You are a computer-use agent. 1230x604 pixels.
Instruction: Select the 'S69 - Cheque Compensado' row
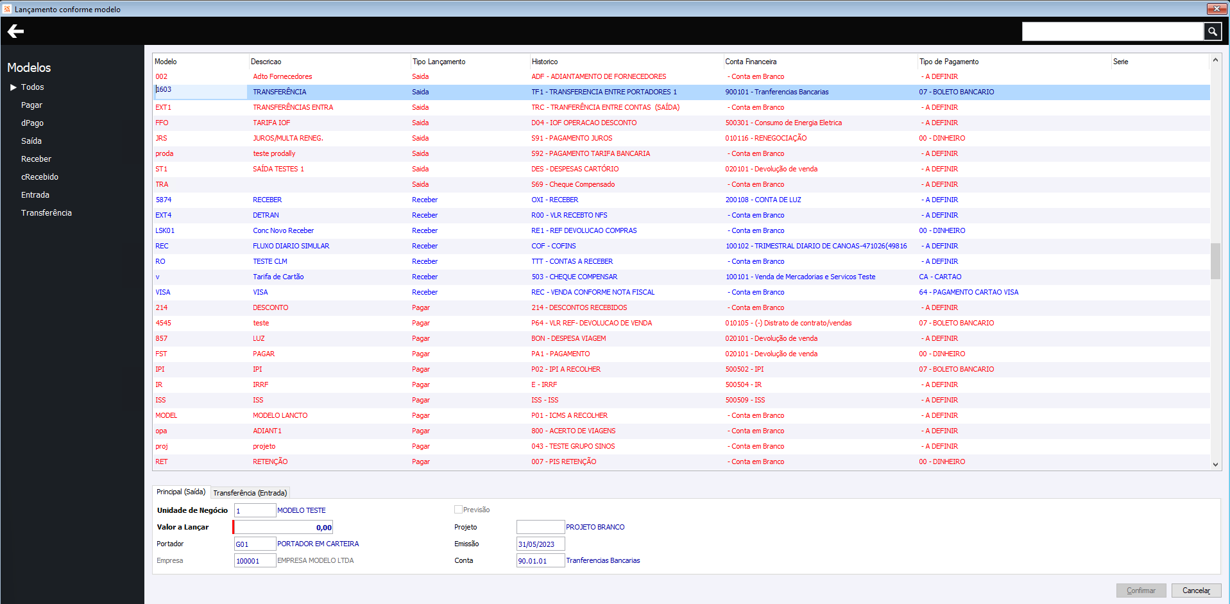(681, 184)
